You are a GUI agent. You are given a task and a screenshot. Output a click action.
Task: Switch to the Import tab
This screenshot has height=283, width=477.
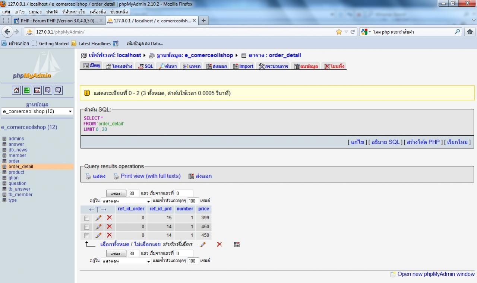click(x=243, y=66)
